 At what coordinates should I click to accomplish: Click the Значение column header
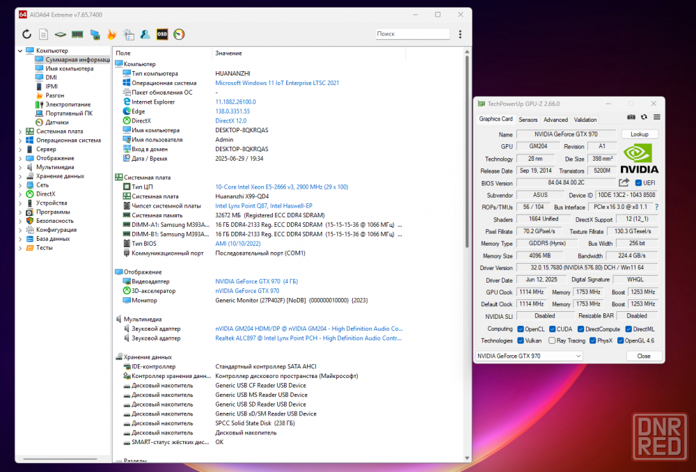tap(309, 53)
